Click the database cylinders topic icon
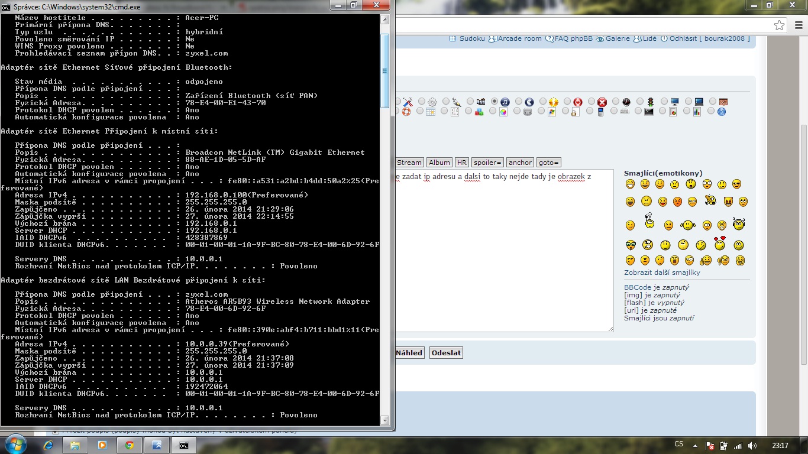 tap(528, 111)
